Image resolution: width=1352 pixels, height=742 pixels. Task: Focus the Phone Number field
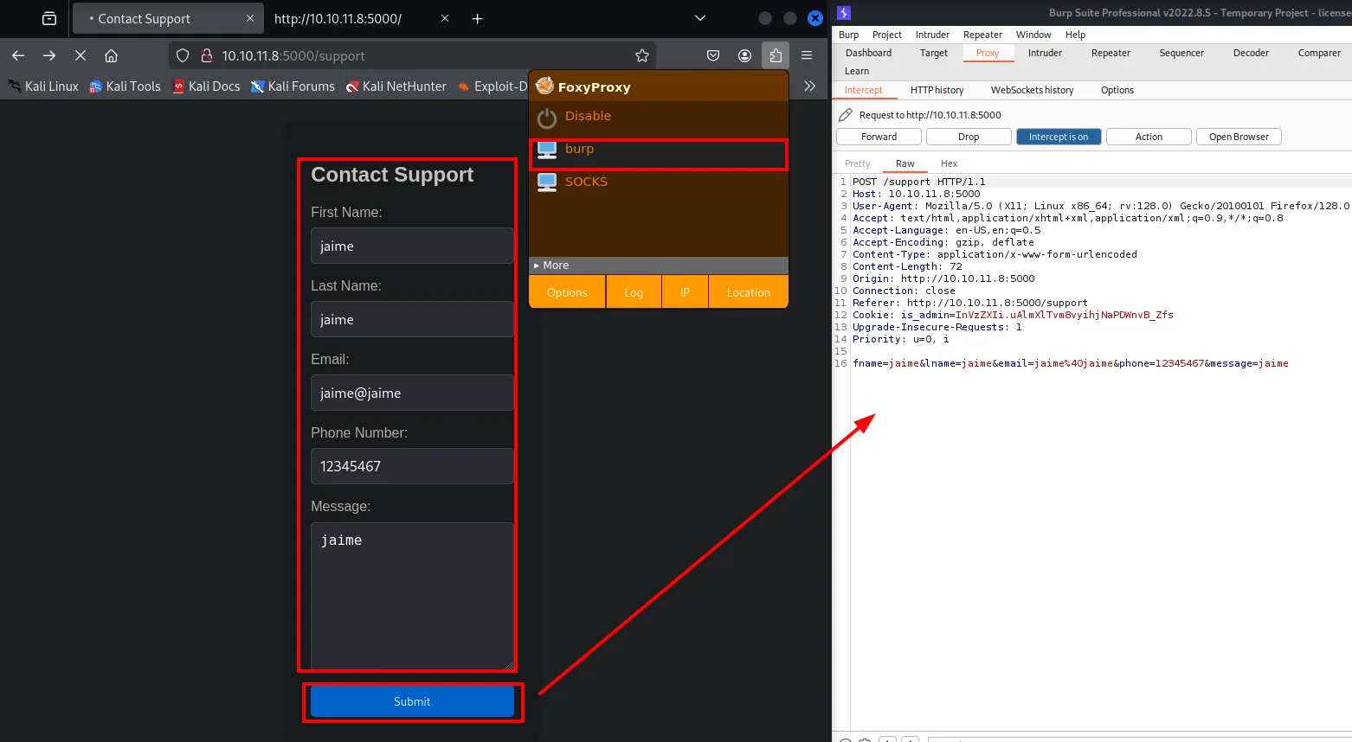click(x=412, y=466)
